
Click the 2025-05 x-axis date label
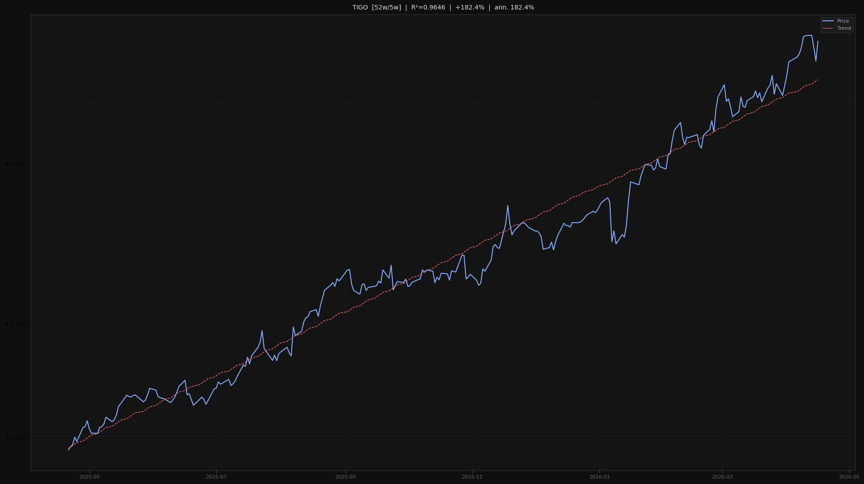[89, 477]
